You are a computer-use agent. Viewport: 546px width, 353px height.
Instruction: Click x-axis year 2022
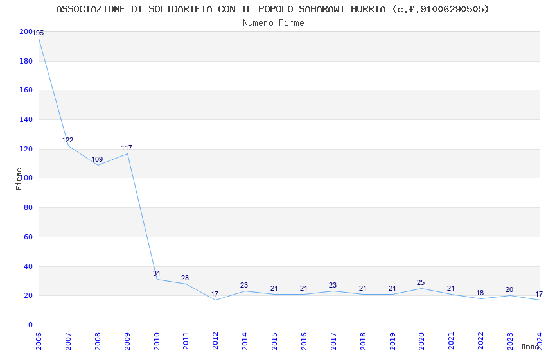[481, 341]
